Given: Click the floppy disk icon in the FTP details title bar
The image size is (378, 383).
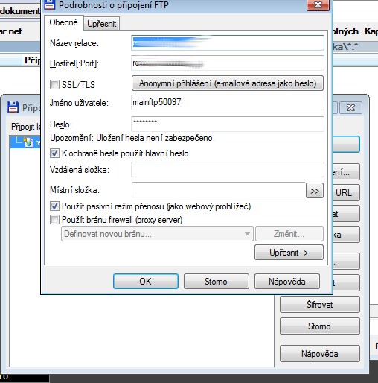Looking at the screenshot, I should [49, 4].
